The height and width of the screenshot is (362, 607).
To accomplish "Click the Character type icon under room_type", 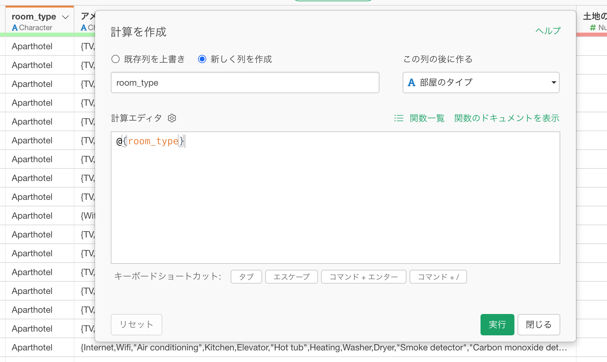I will 14,28.
